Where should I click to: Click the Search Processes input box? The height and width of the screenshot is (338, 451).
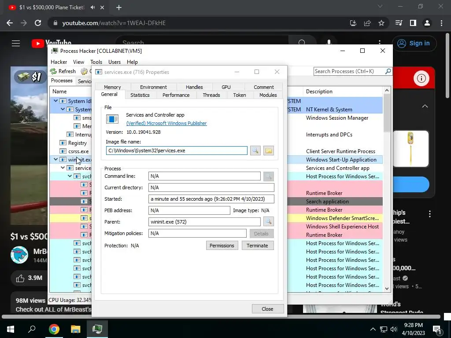point(349,71)
